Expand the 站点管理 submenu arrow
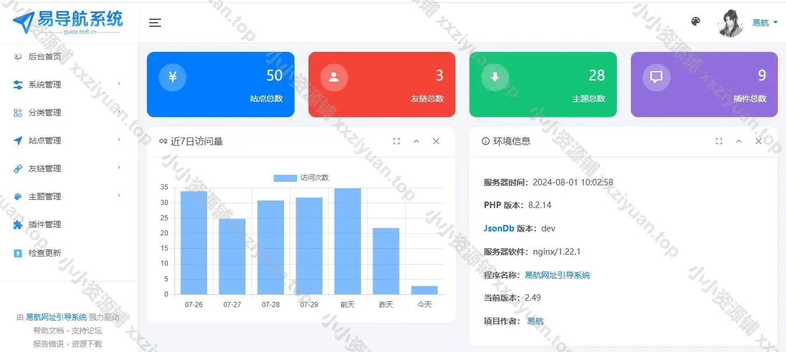The image size is (786, 352). click(119, 140)
